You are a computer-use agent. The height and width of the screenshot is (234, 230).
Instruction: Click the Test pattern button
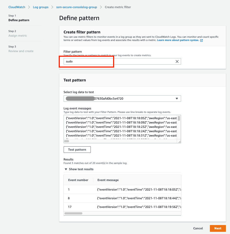pyautogui.click(x=77, y=149)
